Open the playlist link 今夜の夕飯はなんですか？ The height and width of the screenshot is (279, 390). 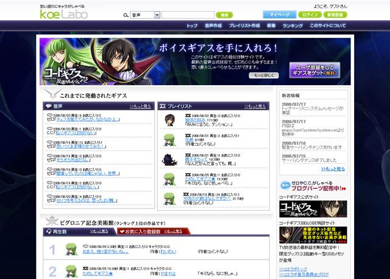[207, 199]
